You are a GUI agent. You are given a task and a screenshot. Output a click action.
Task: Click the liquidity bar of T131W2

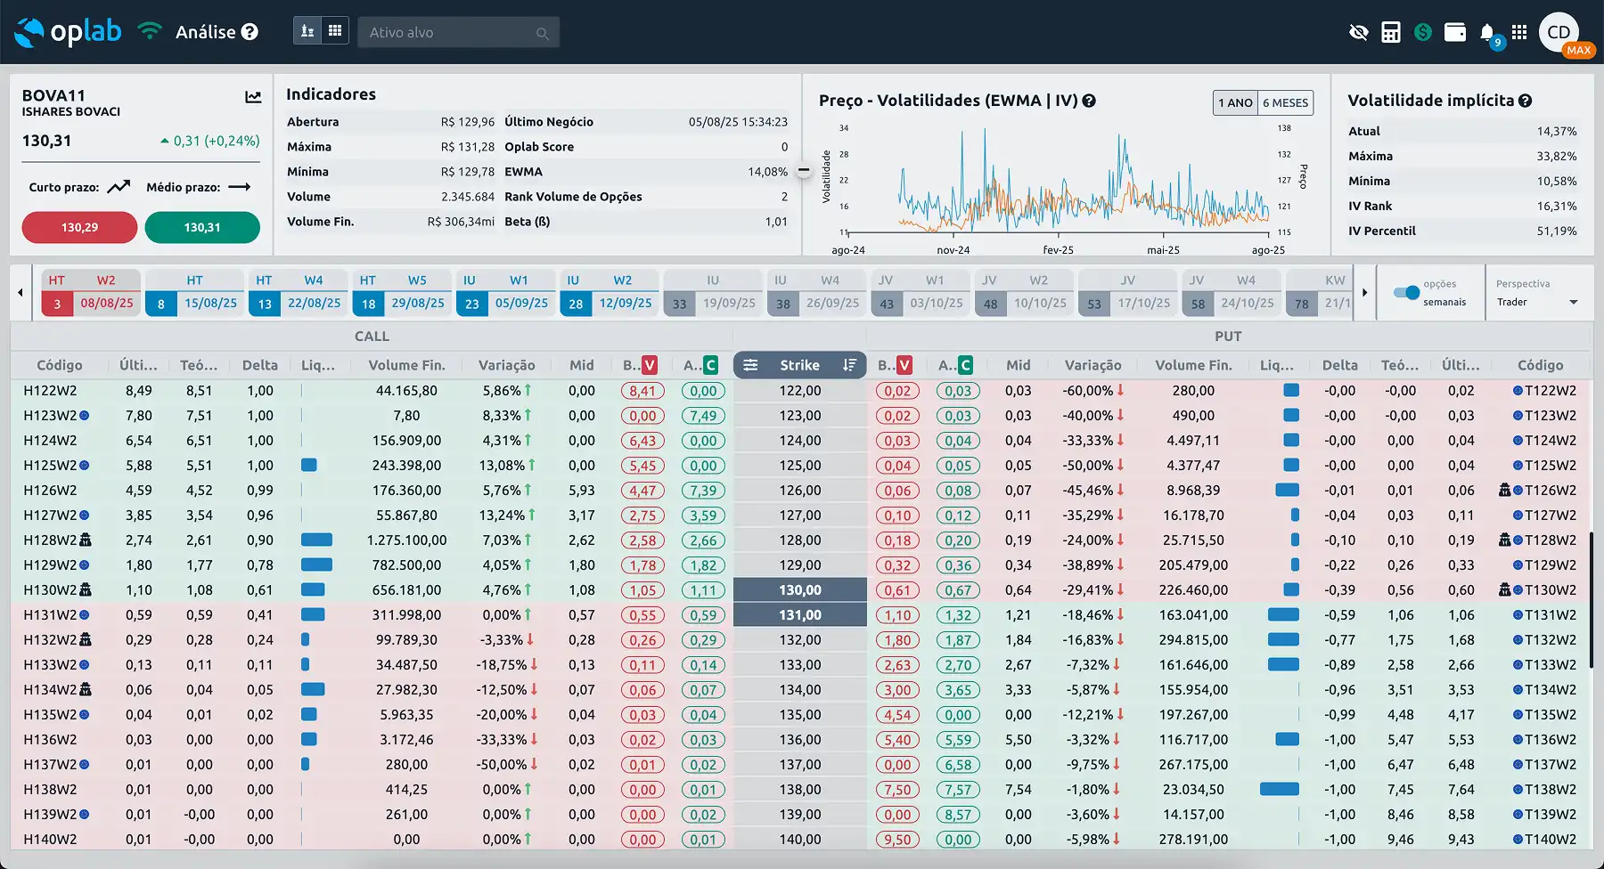[1283, 614]
